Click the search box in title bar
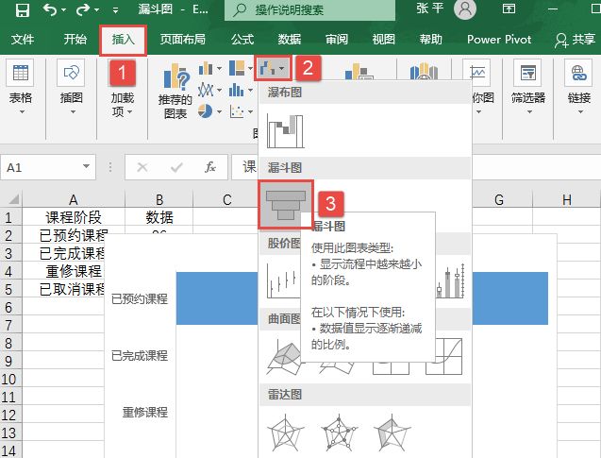Screen dimensions: 601x458 [311, 11]
